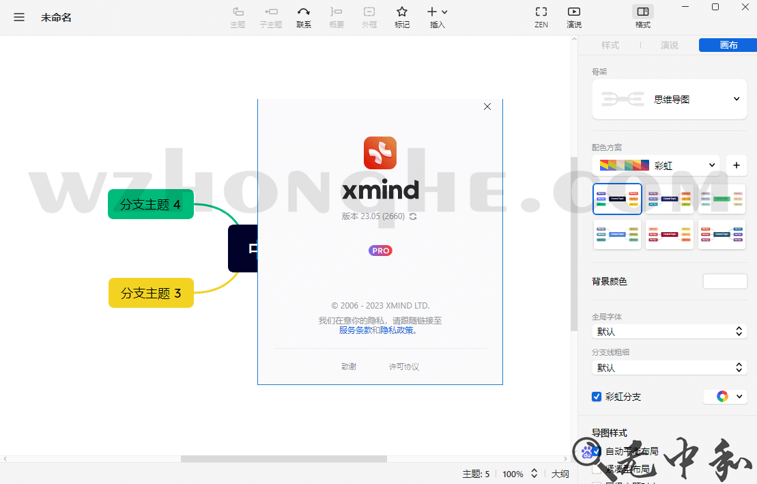Image resolution: width=757 pixels, height=484 pixels.
Task: Switch to the 演说 panel tab
Action: pyautogui.click(x=669, y=45)
